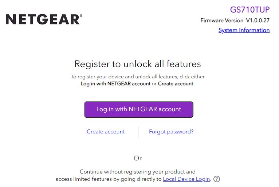Click the NETGEAR logo
279x187 pixels.
click(42, 19)
